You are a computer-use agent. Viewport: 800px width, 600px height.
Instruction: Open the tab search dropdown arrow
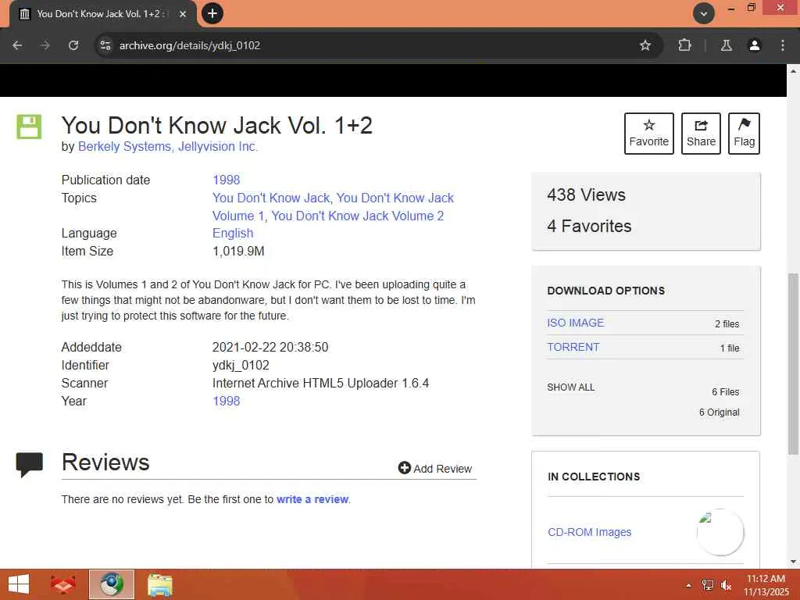704,14
